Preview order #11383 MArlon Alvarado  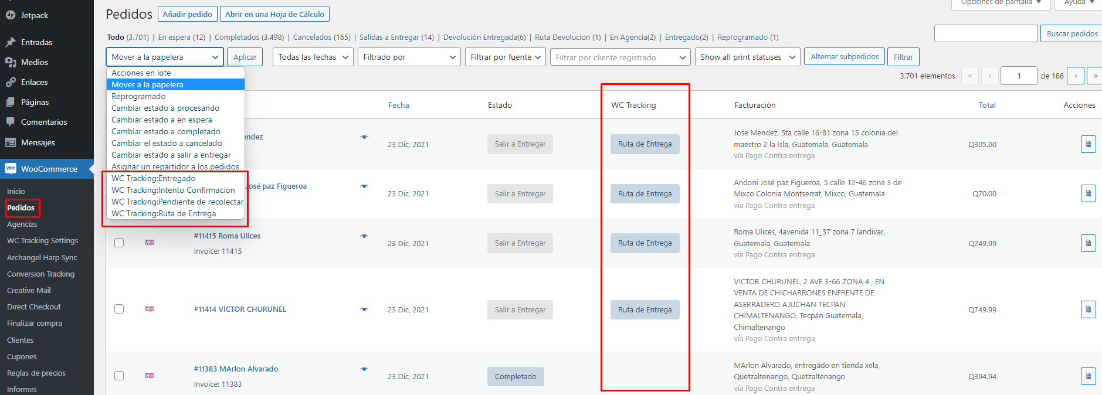(x=364, y=369)
